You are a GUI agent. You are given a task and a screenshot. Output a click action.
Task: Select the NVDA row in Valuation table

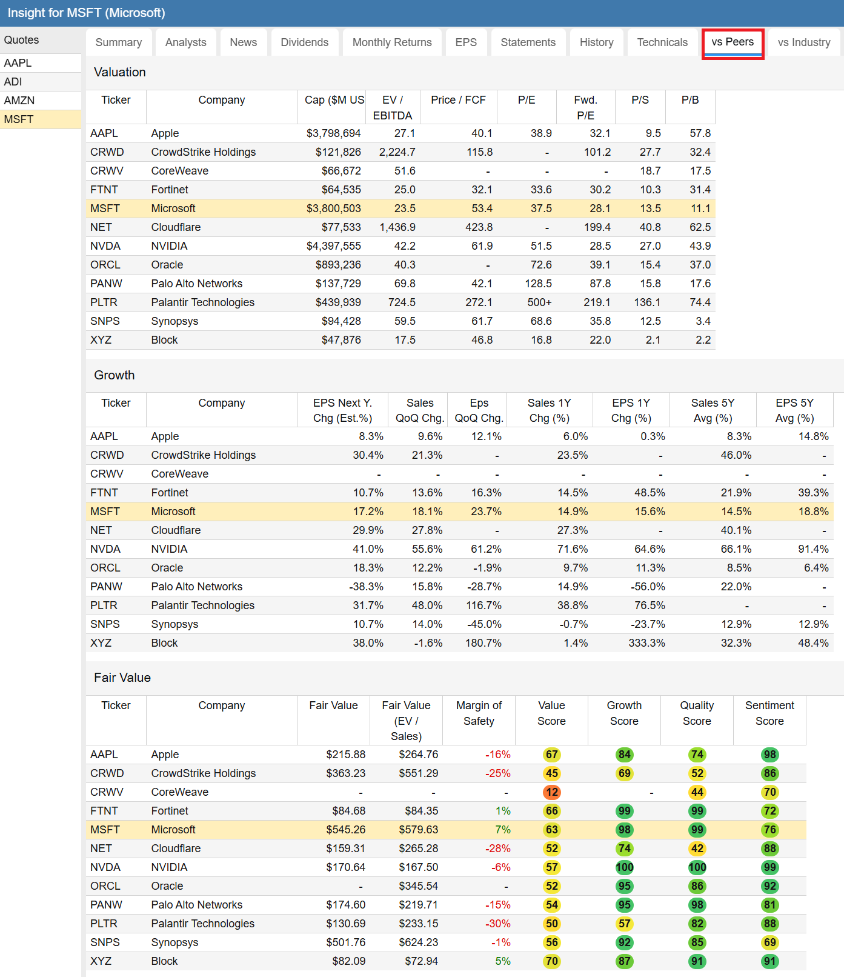coord(105,246)
